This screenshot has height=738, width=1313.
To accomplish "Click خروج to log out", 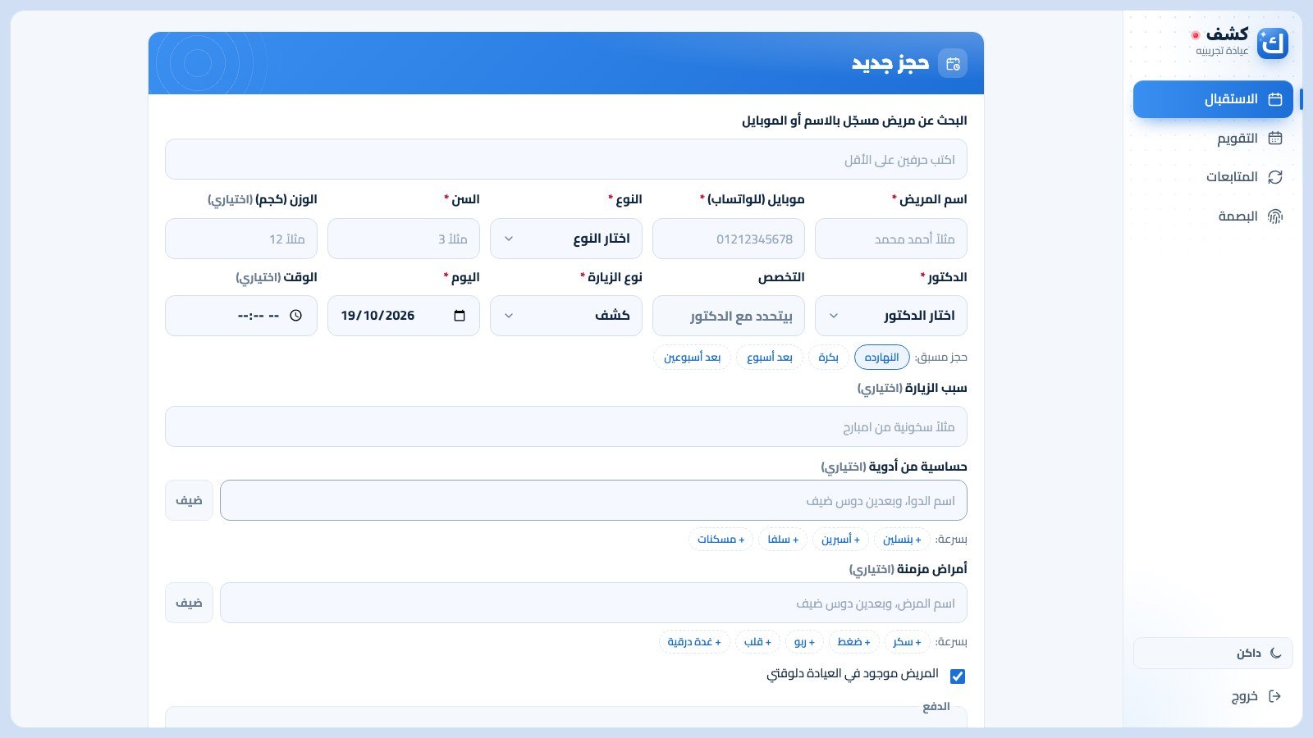I will point(1213,696).
